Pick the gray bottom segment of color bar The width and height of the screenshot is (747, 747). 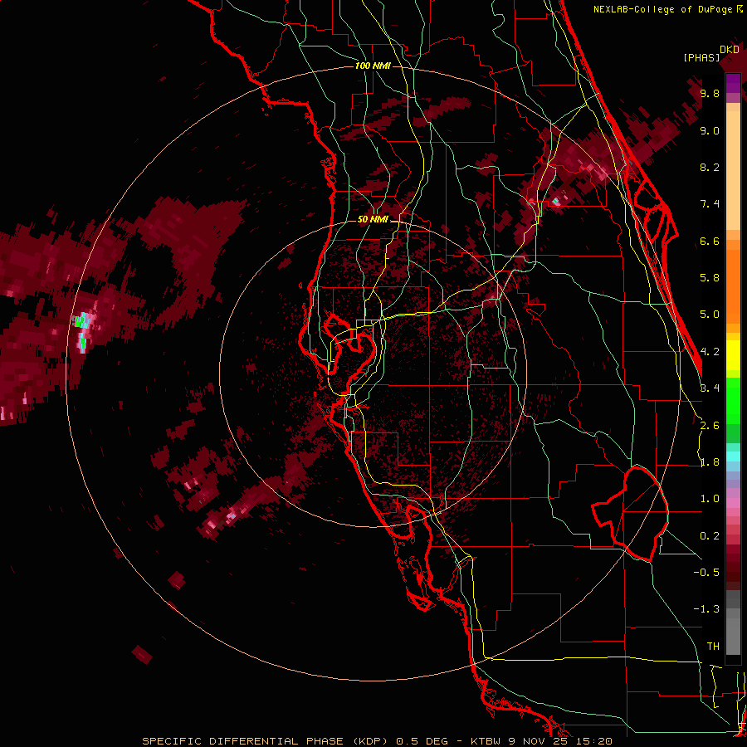click(733, 632)
